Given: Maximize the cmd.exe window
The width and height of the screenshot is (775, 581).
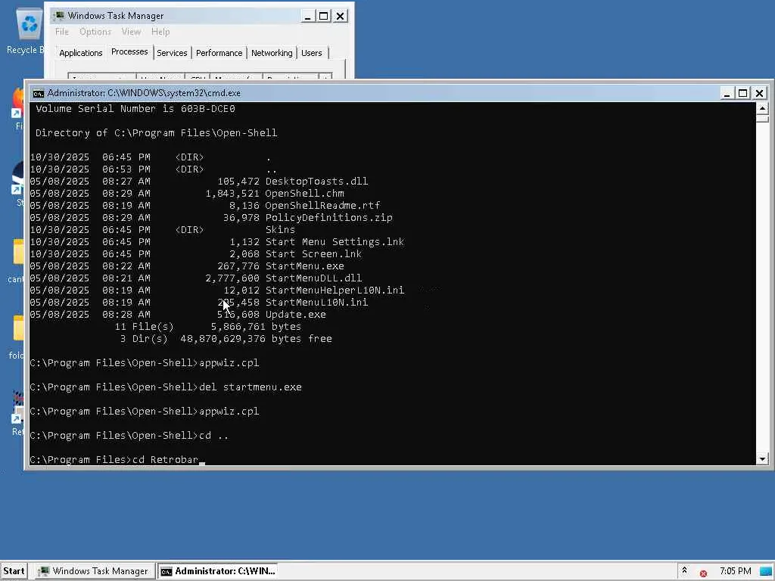Looking at the screenshot, I should click(x=743, y=93).
